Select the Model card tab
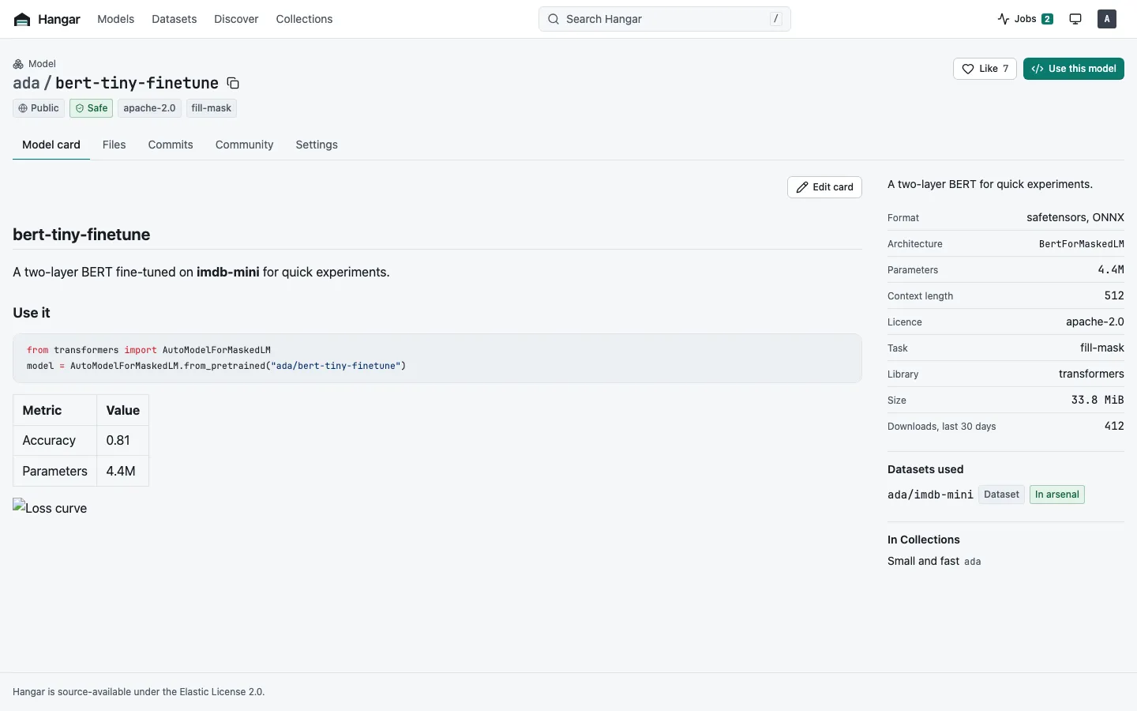Viewport: 1137px width, 711px height. (51, 145)
